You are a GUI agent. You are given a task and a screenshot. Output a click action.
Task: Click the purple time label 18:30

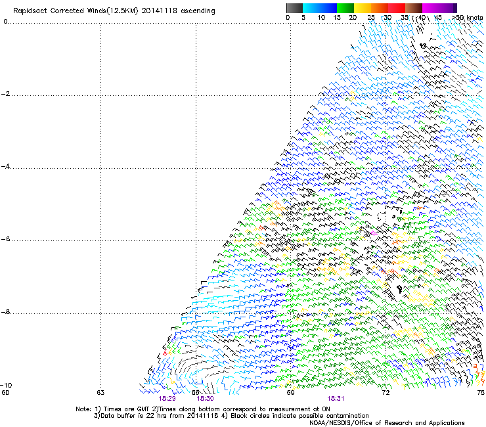pyautogui.click(x=205, y=399)
